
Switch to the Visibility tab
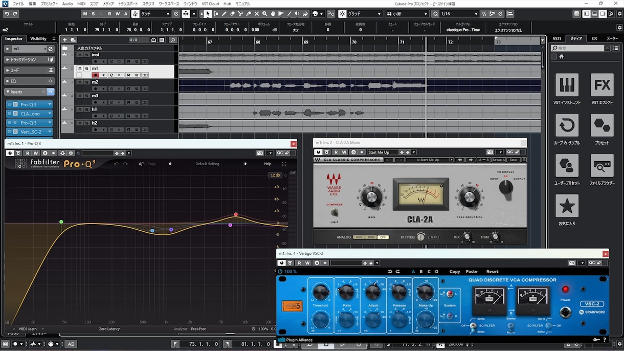pyautogui.click(x=38, y=38)
